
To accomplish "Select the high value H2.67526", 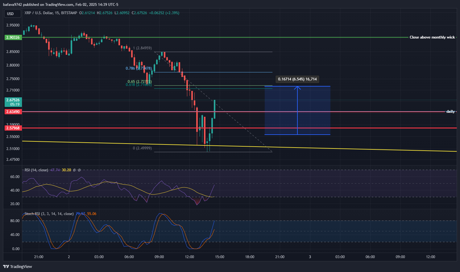I will pyautogui.click(x=105, y=13).
